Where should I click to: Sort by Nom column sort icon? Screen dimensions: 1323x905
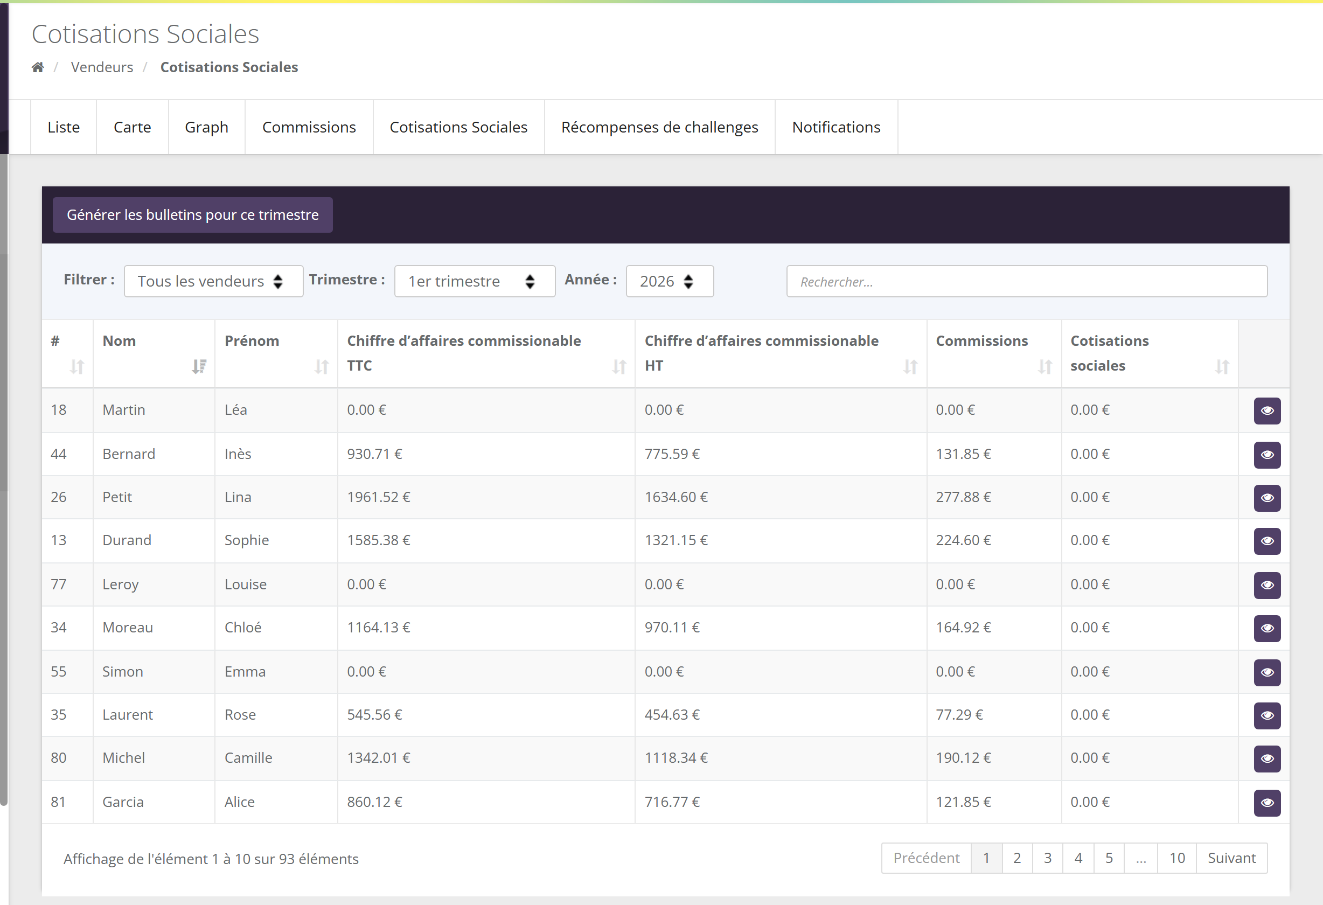tap(199, 366)
